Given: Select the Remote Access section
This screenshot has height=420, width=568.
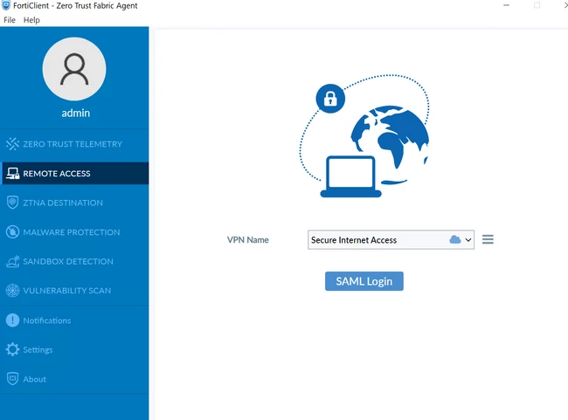Looking at the screenshot, I should point(74,174).
